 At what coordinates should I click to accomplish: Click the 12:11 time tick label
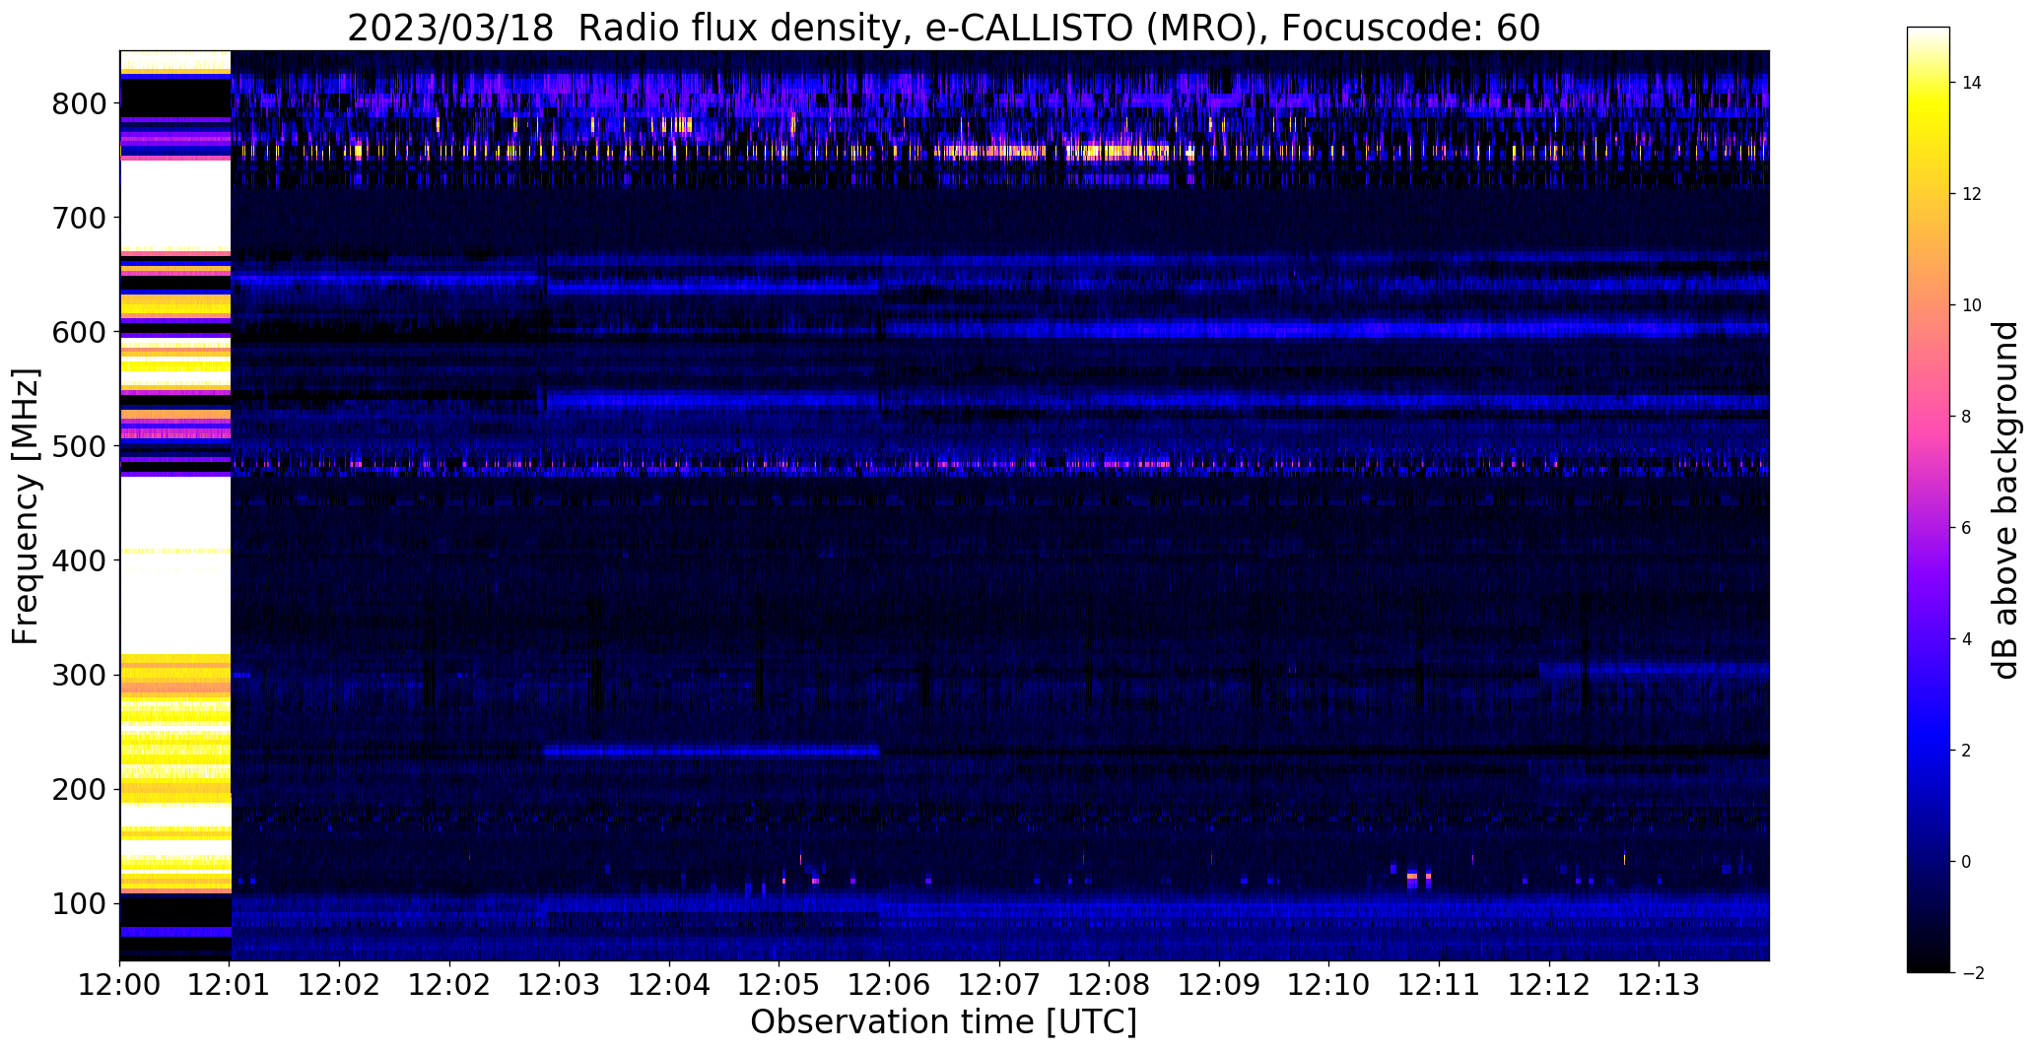[1439, 984]
